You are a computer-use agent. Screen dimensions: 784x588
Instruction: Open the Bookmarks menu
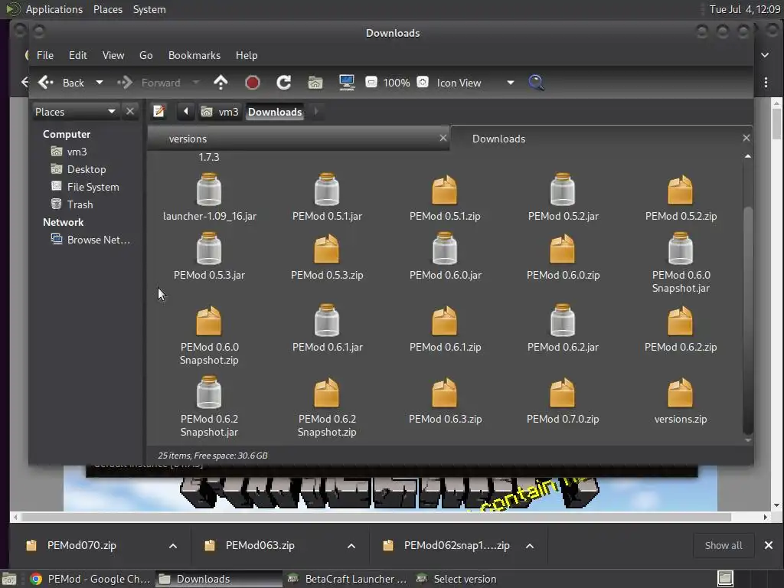[194, 55]
